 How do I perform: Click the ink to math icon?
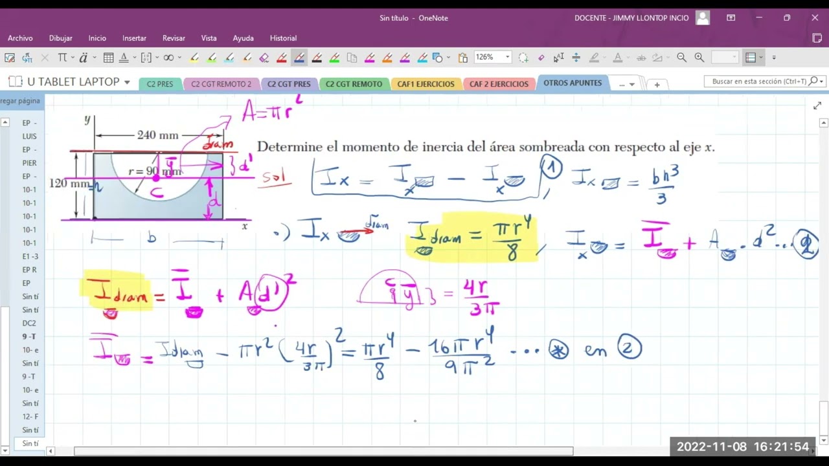(27, 58)
